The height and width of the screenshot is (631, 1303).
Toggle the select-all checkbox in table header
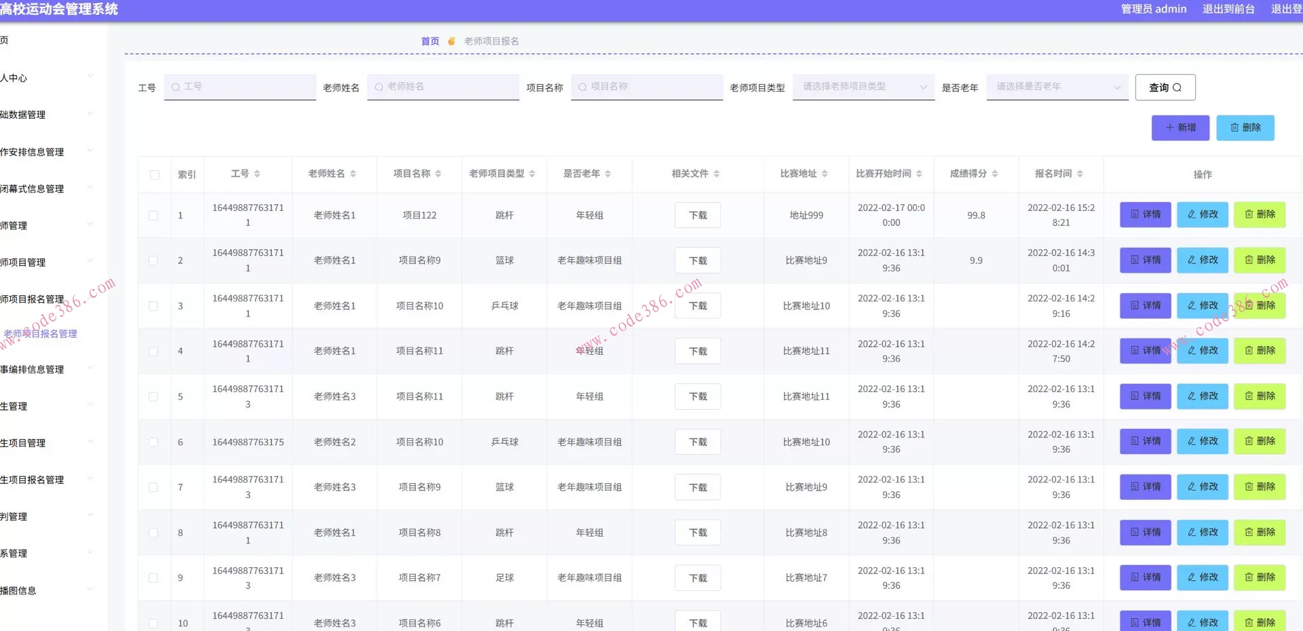155,175
